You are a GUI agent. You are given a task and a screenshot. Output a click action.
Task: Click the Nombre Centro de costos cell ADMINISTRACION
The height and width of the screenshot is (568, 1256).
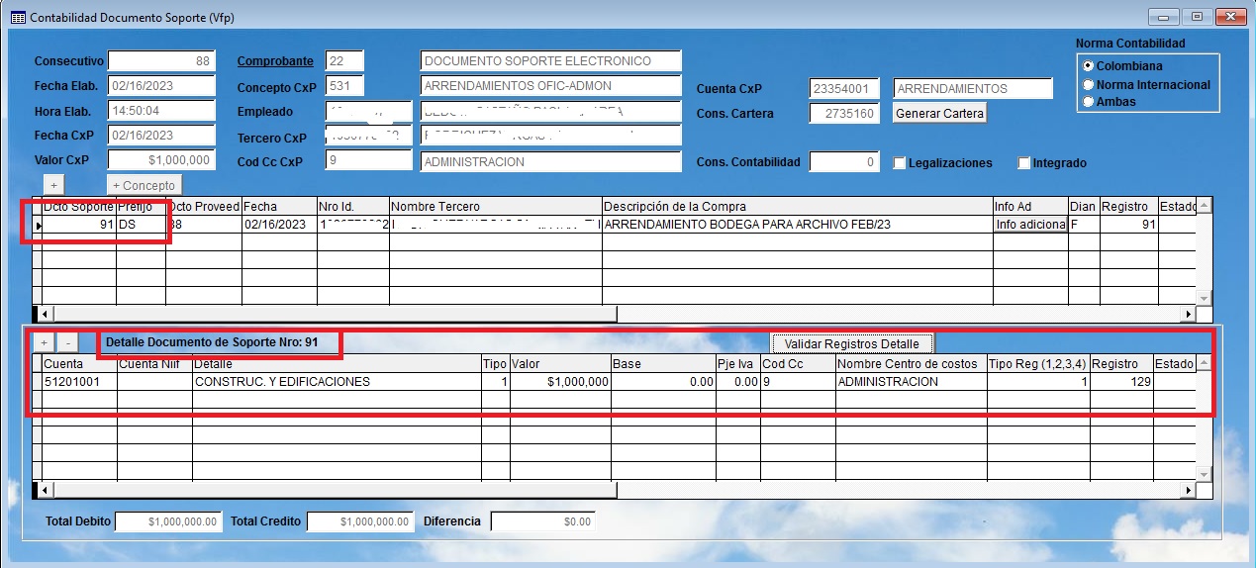911,381
